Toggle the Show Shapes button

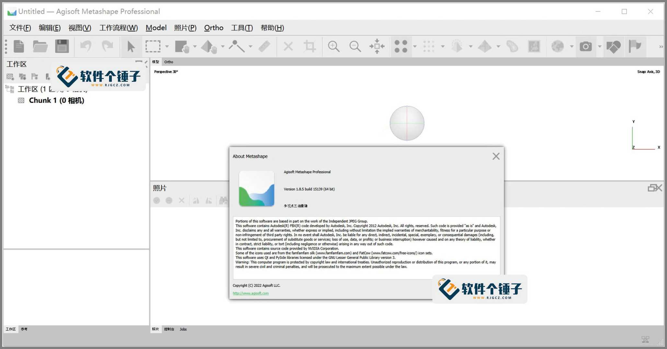click(613, 47)
